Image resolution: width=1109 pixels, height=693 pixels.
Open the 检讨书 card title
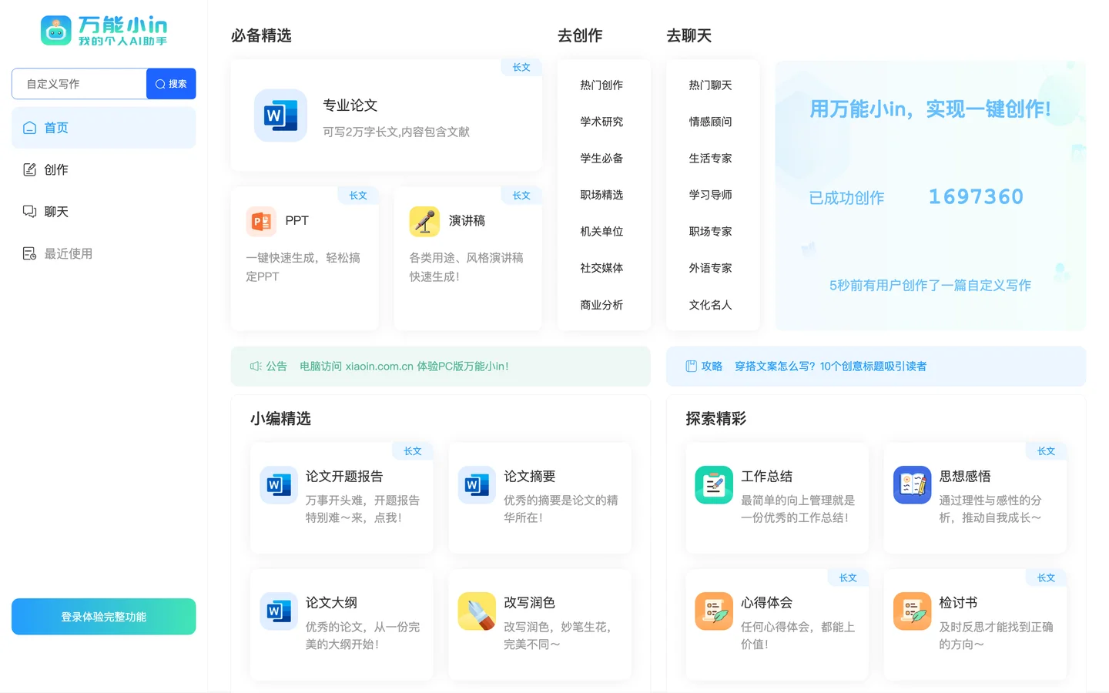(958, 603)
